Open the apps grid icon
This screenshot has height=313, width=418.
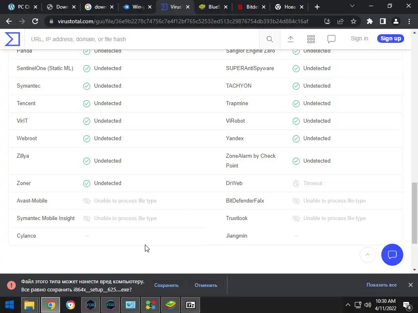tap(311, 39)
